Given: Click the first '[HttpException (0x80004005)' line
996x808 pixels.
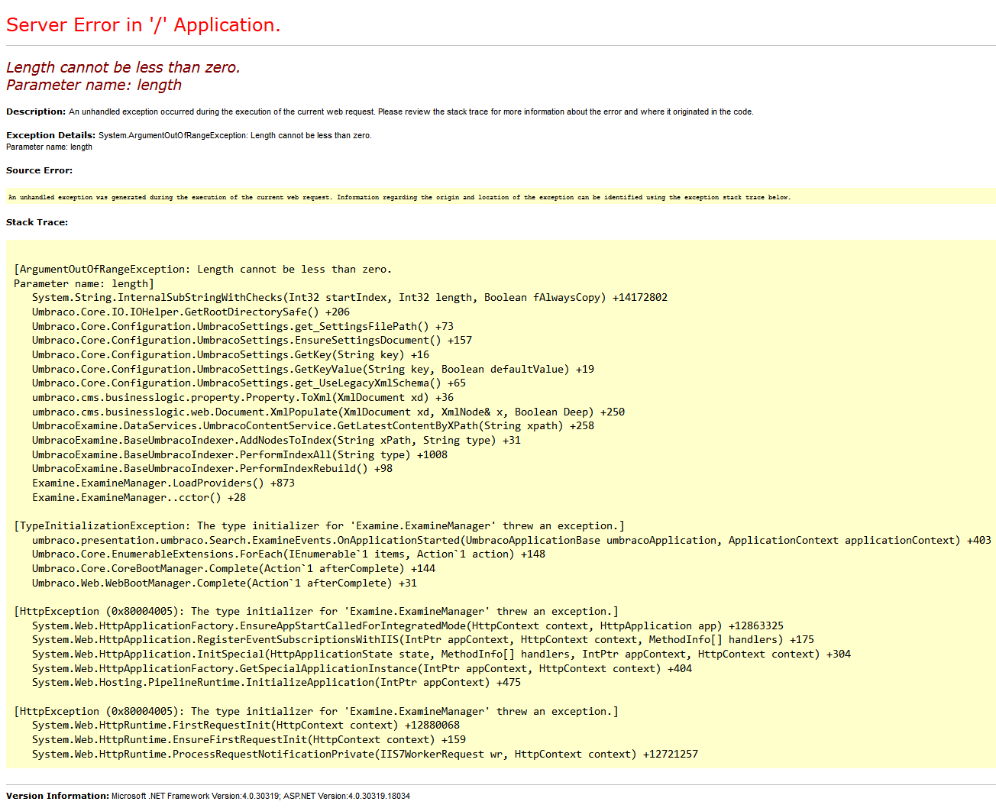Looking at the screenshot, I should click(x=316, y=611).
